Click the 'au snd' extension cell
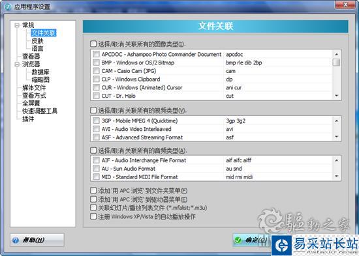The width and height of the screenshot is (359, 256). tap(234, 169)
